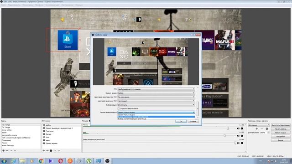The height and width of the screenshot is (164, 292).
Task: Remove the selected source with the Sources minus icon
Action: (x=47, y=151)
